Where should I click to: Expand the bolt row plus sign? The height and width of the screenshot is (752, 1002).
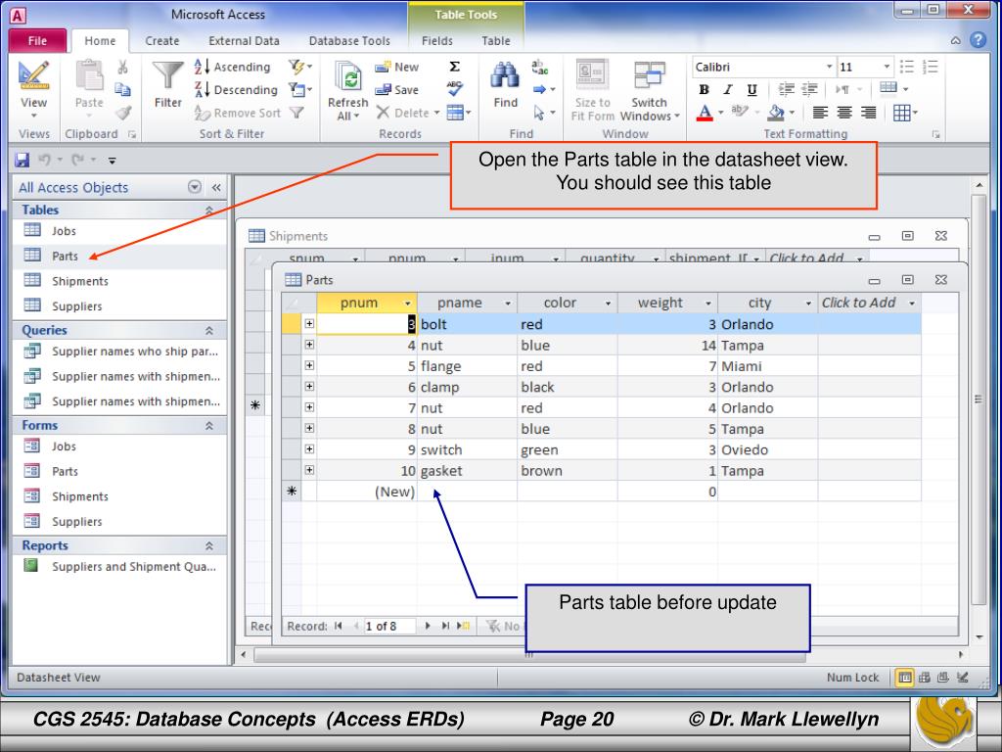309,323
